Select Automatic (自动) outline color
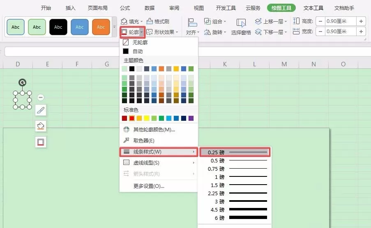The height and width of the screenshot is (228, 371). tap(159, 52)
